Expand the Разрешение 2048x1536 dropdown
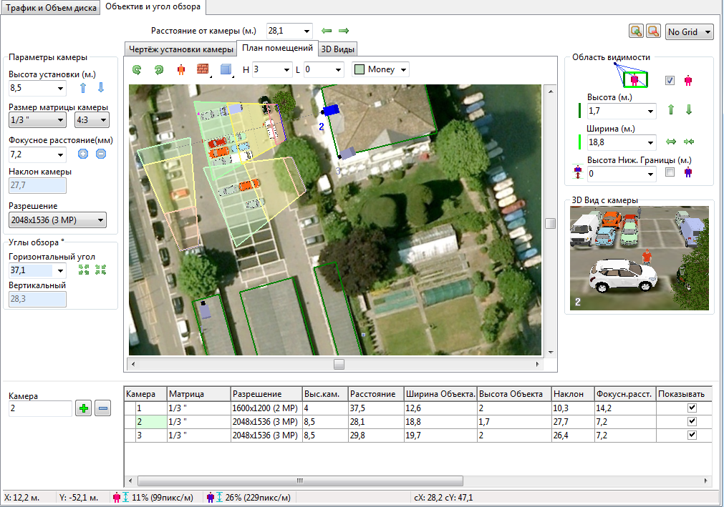724x507 pixels. (57, 220)
